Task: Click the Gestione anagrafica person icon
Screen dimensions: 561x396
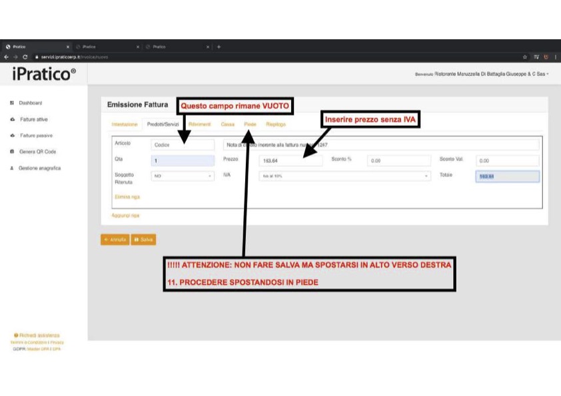Action: pos(12,168)
